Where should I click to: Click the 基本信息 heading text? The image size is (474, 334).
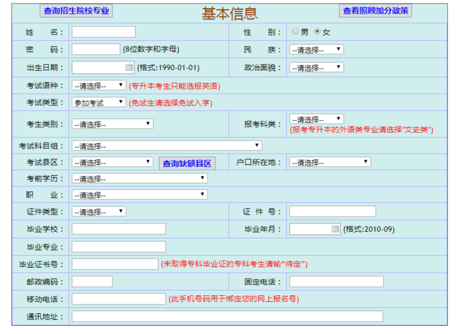(229, 13)
